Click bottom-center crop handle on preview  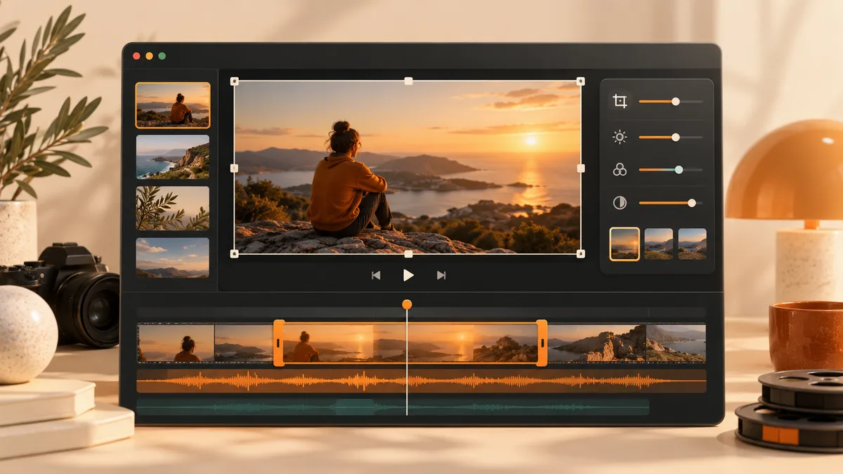coord(408,254)
